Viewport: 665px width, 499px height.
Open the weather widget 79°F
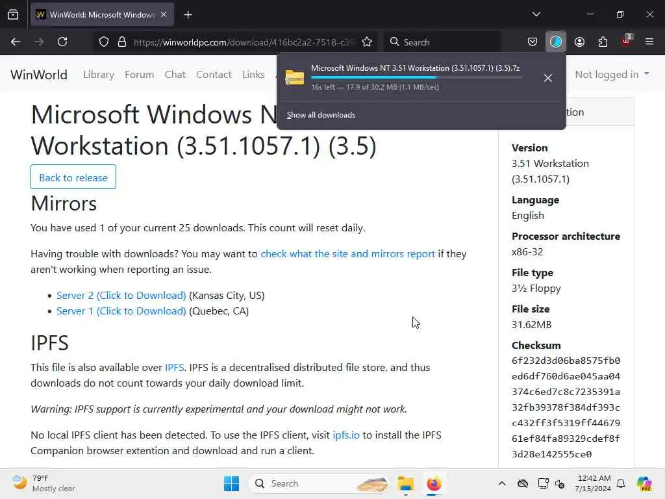tap(44, 483)
